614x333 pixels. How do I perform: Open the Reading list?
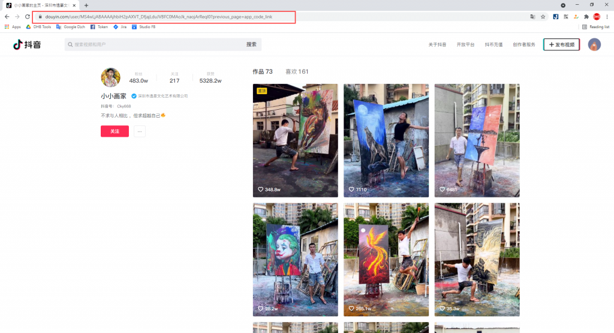click(595, 27)
